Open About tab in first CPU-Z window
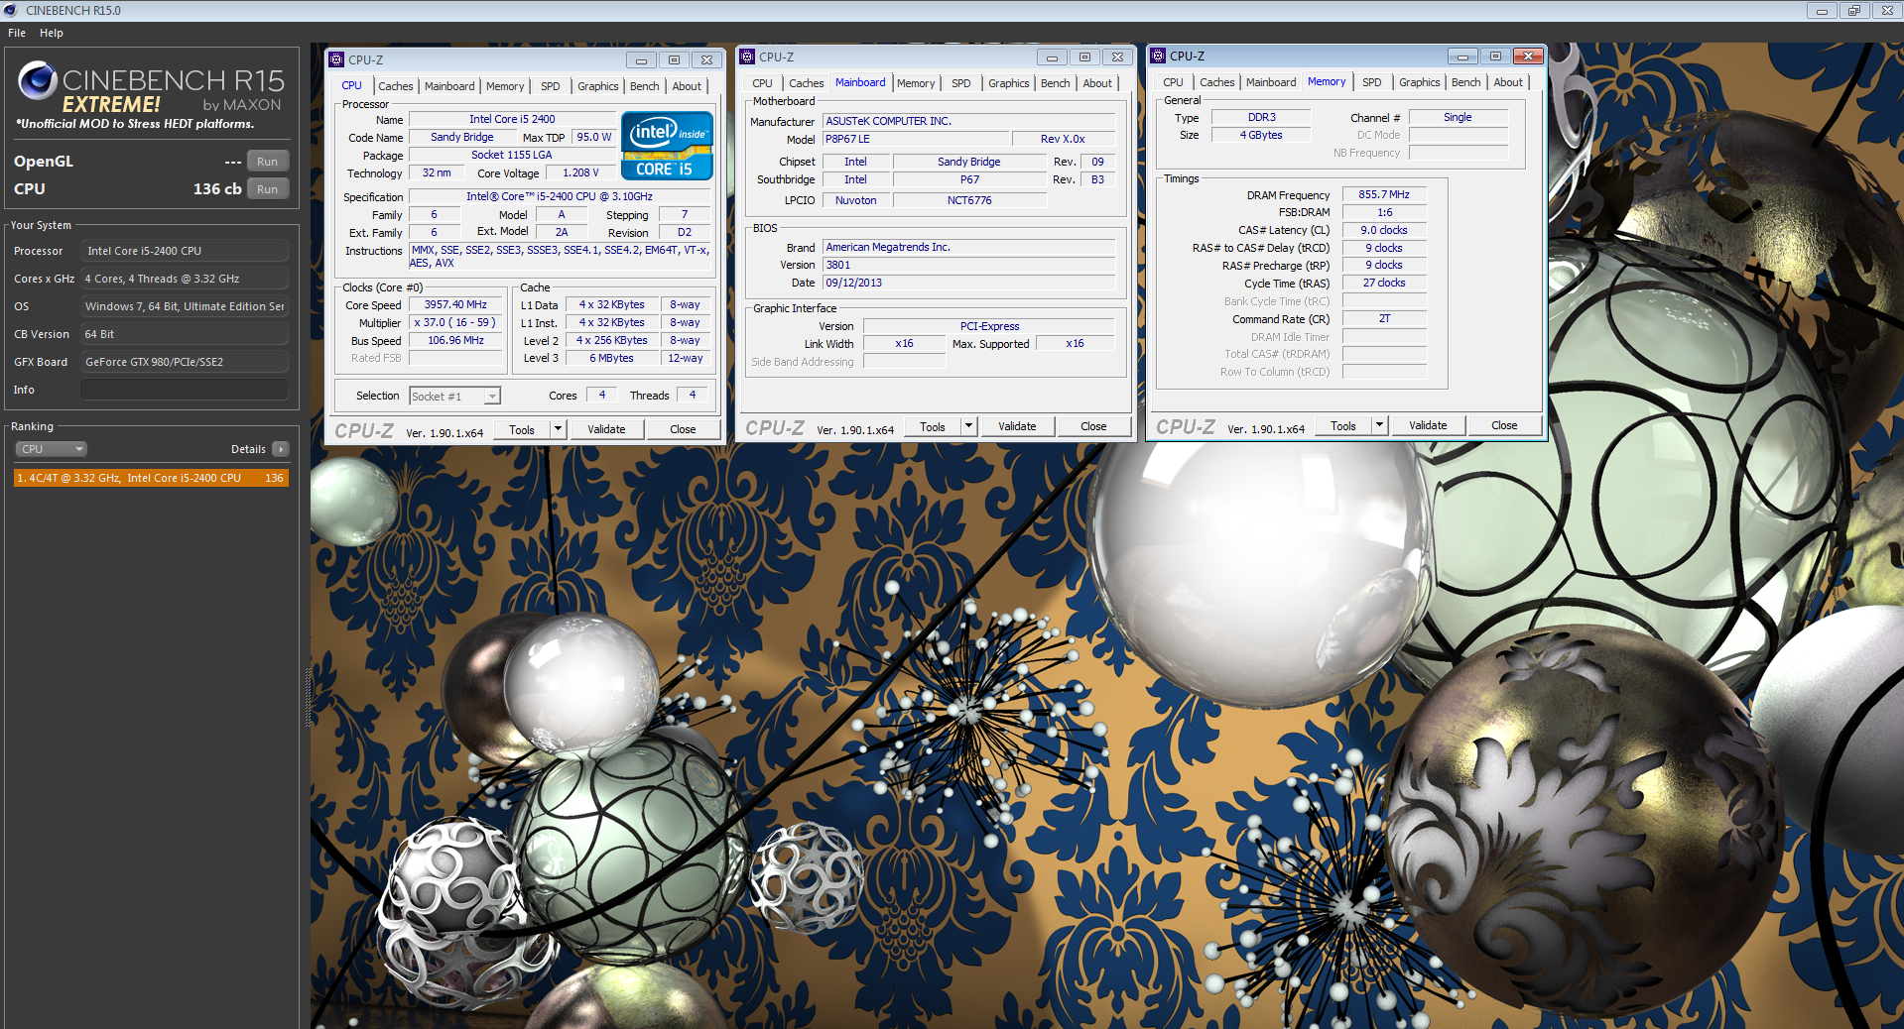 pyautogui.click(x=687, y=86)
